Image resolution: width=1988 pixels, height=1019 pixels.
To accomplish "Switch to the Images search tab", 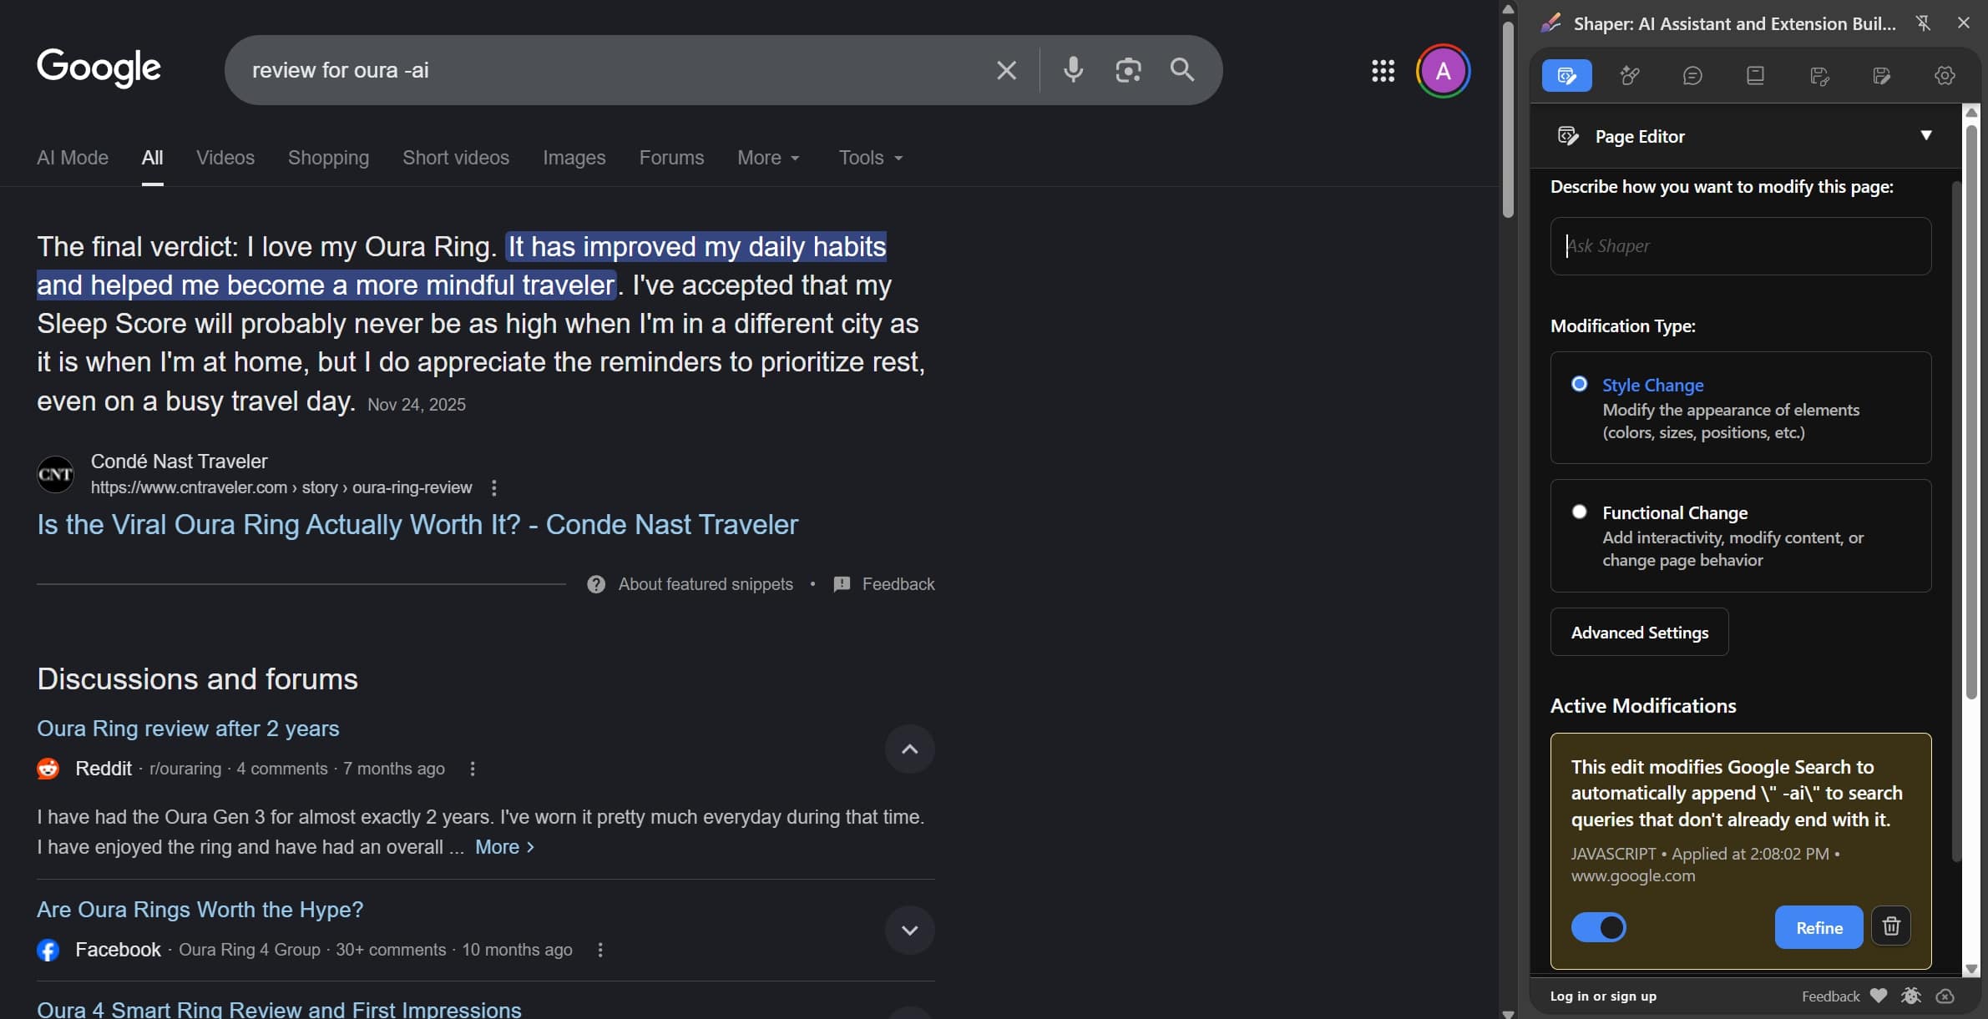I will [x=574, y=157].
